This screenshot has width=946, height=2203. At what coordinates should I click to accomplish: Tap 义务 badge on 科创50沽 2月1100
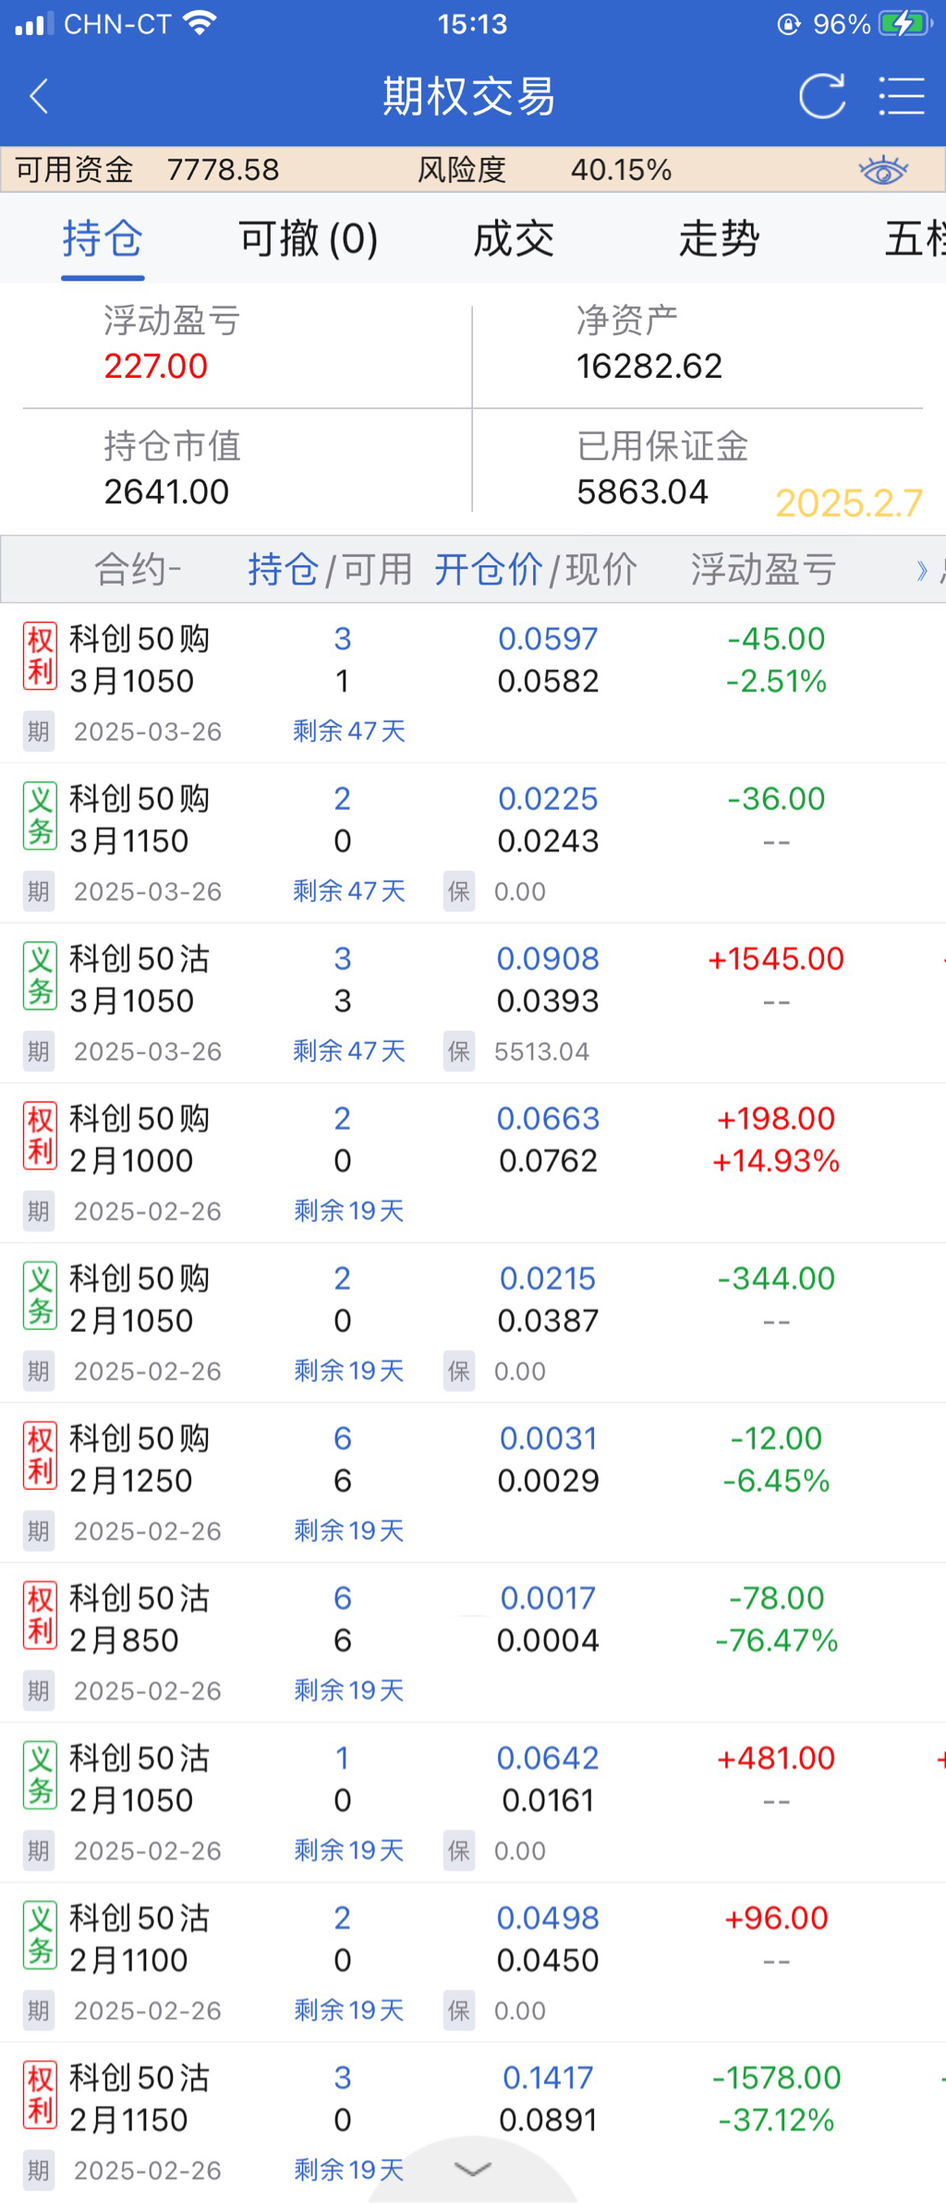click(x=40, y=1937)
